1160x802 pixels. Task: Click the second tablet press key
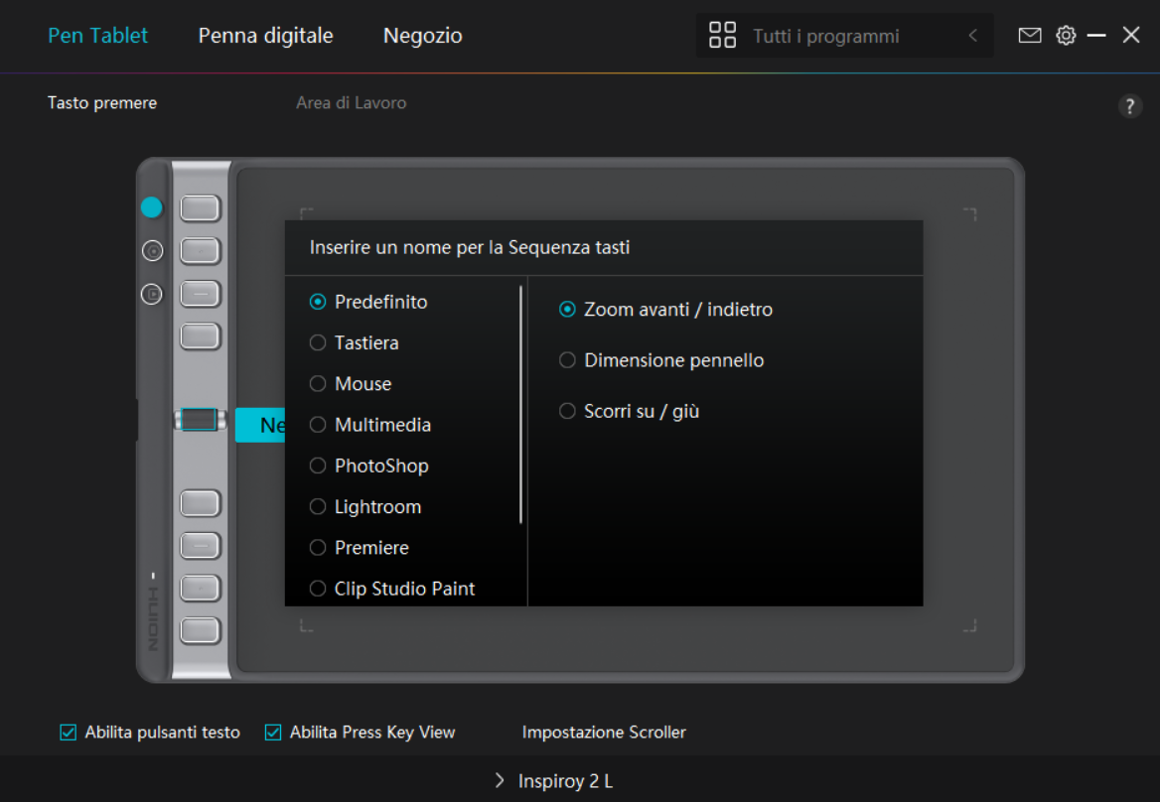[201, 250]
